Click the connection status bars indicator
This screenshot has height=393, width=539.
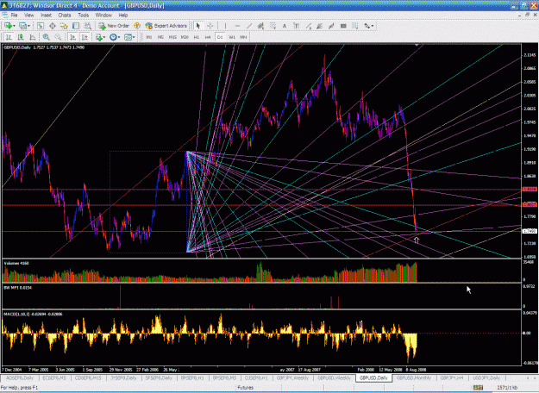coord(478,388)
